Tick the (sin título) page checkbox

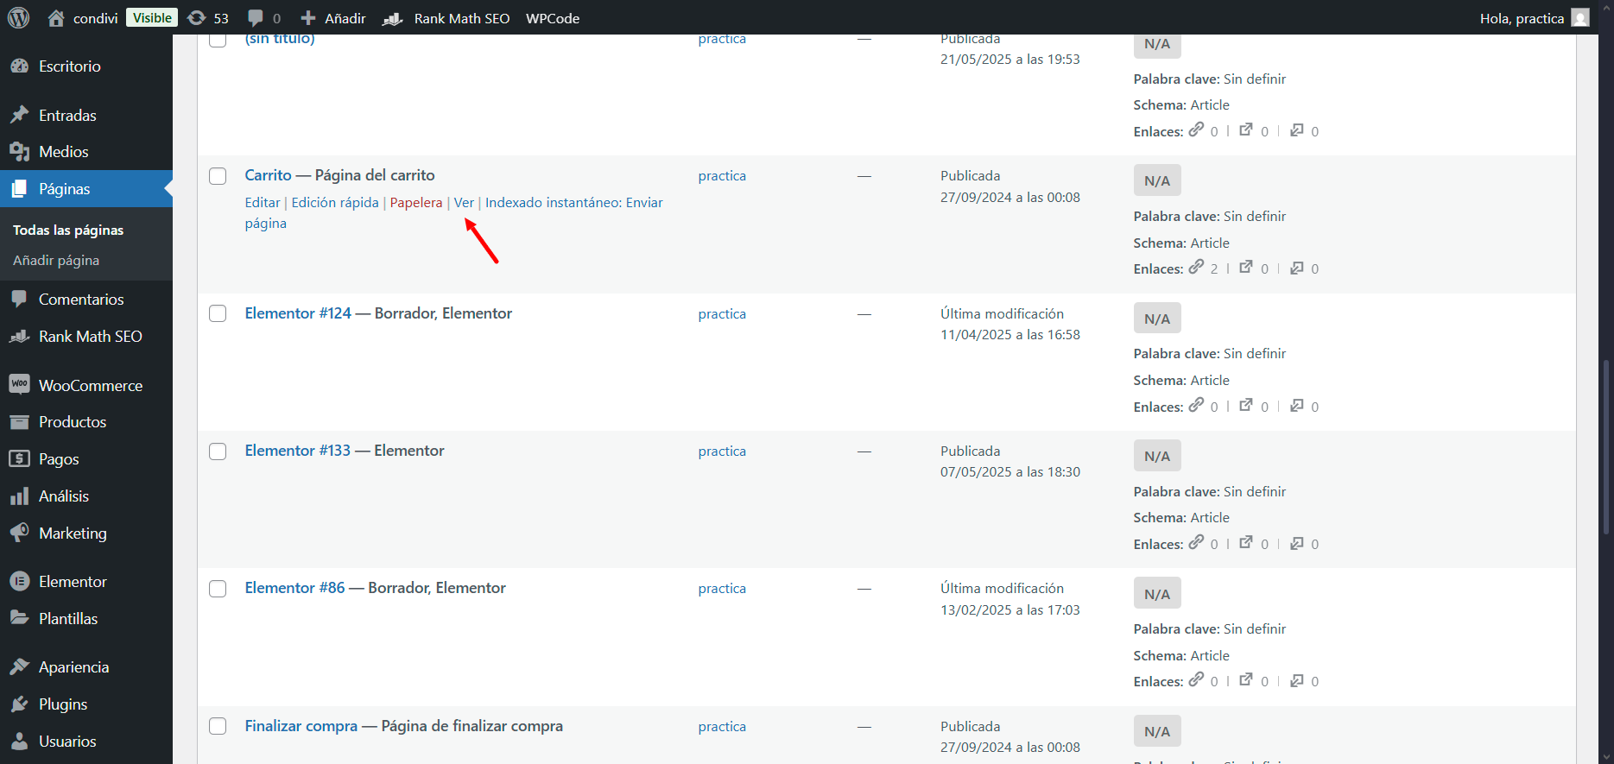[x=218, y=40]
